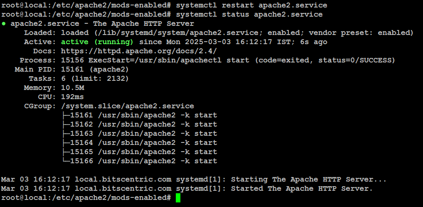The height and width of the screenshot is (207, 423).
Task: Click the 'Started The Apache HTTP Server.' log line
Action: tap(187, 188)
